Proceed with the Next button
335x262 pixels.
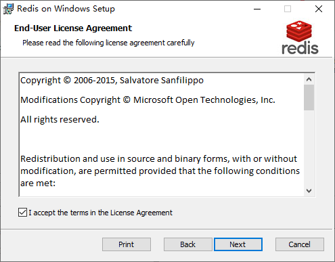(238, 244)
